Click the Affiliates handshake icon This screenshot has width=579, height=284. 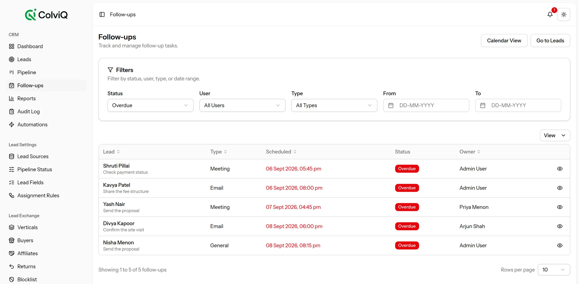(12, 253)
